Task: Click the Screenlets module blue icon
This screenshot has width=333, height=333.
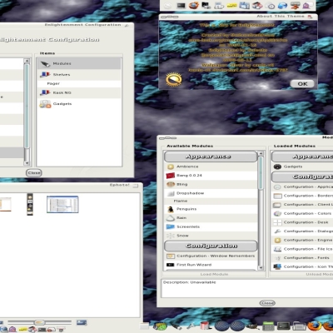Action: (x=171, y=226)
